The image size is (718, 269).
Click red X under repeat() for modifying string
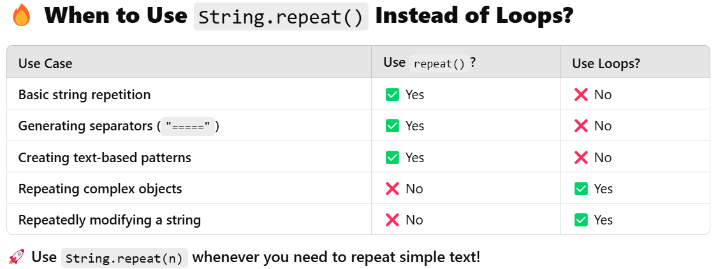coord(392,219)
